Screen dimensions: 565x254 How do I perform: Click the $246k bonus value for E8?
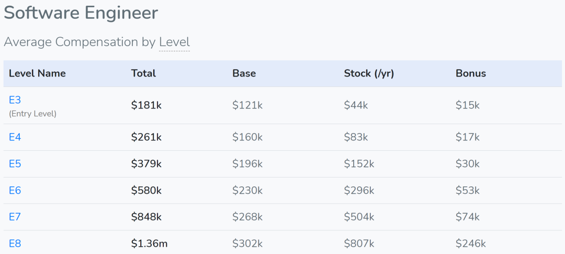[471, 244]
